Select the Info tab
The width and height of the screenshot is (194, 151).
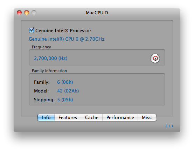[46, 117]
